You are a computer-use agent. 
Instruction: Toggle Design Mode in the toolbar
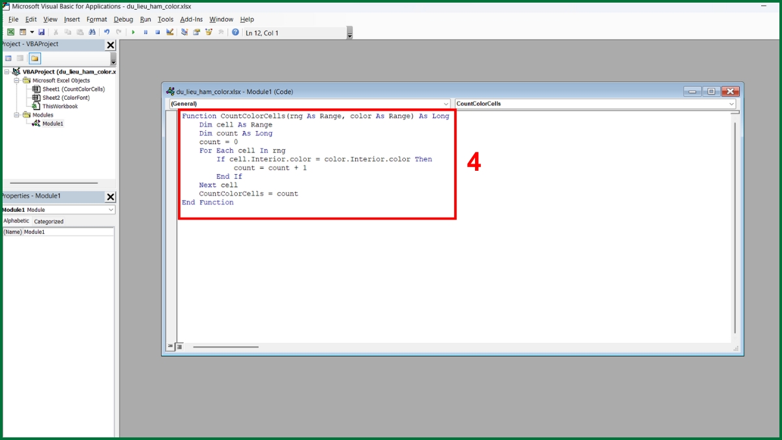tap(170, 32)
